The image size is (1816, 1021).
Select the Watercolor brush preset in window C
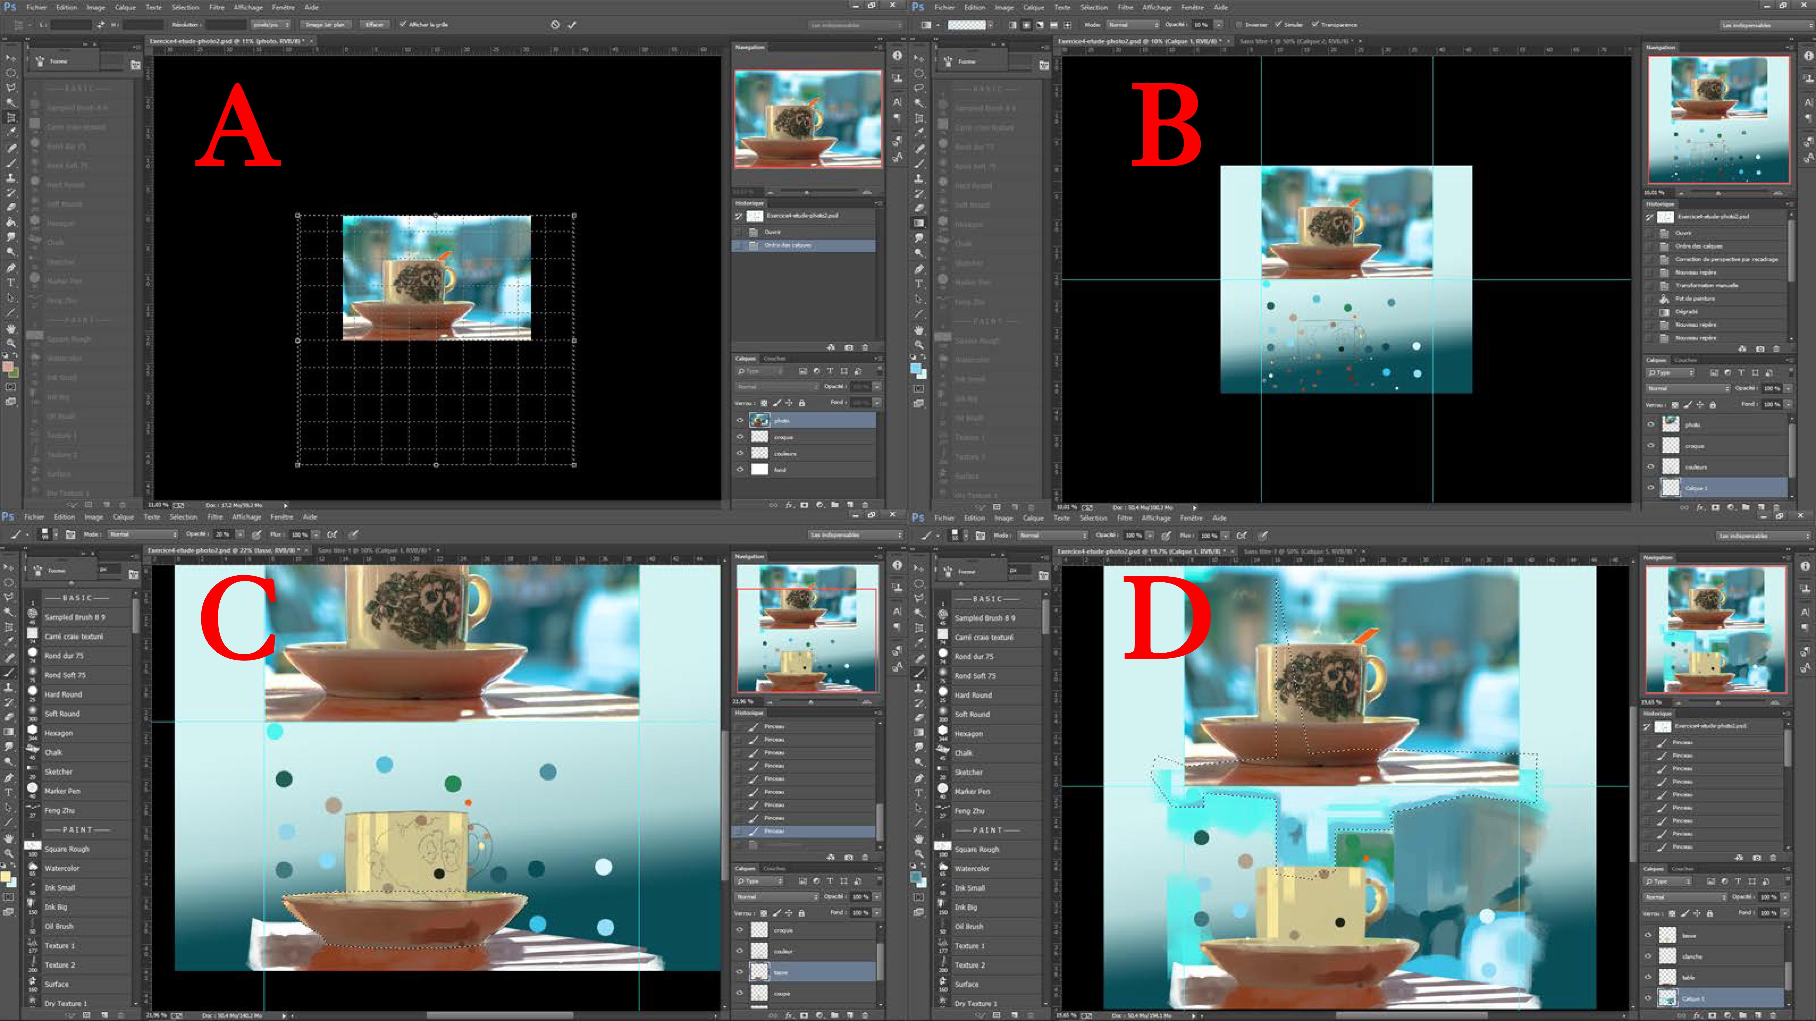[62, 868]
